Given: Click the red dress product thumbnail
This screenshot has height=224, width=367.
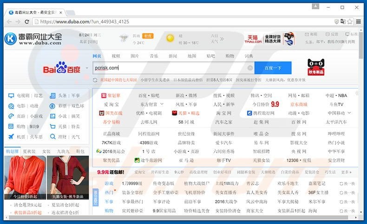Looking at the screenshot, I should [x=68, y=178].
